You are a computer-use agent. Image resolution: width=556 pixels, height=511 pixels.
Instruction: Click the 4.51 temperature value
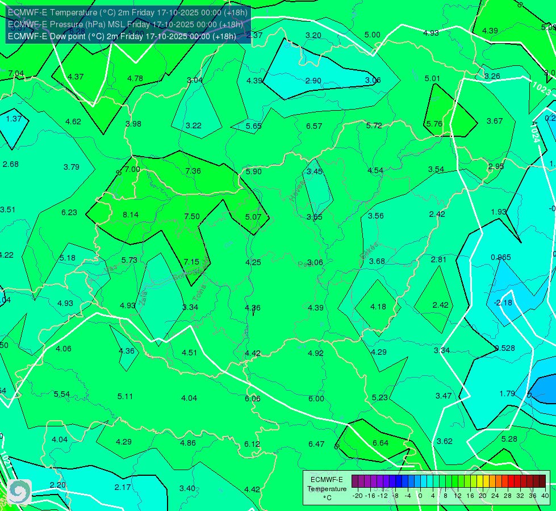[x=189, y=353]
